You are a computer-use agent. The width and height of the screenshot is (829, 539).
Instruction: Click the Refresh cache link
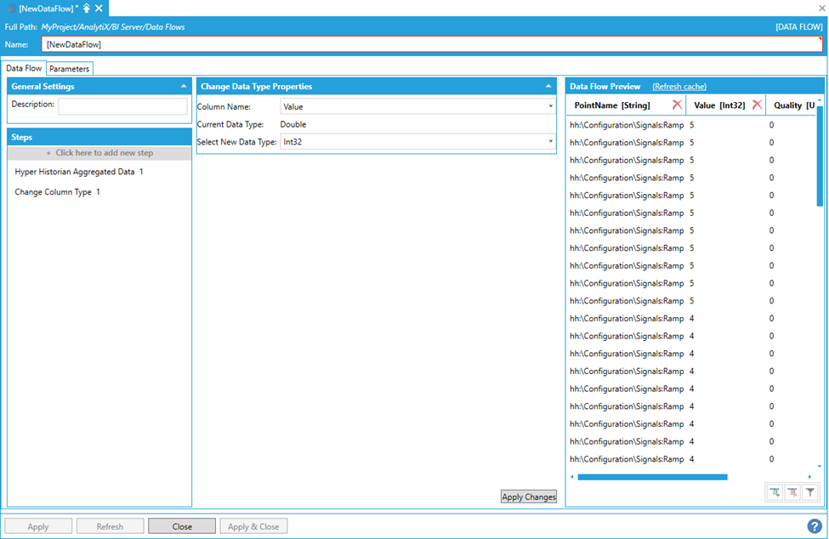(x=679, y=87)
